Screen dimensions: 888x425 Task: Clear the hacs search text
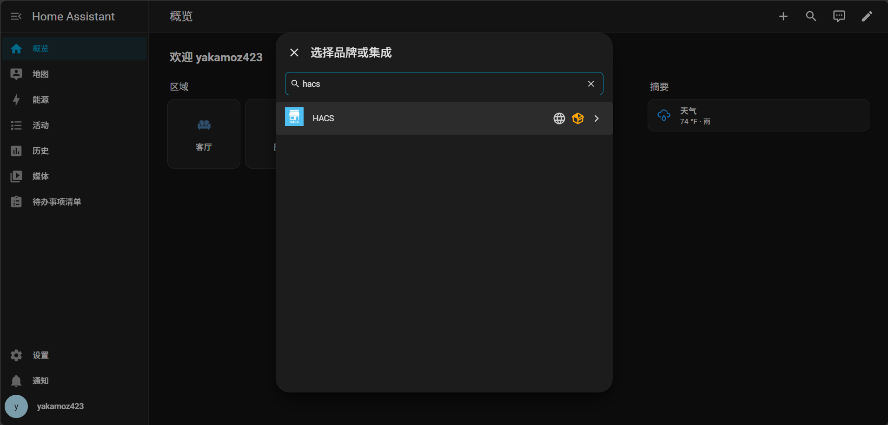click(x=591, y=84)
